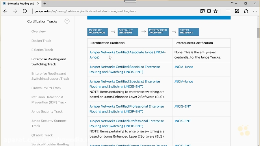Image resolution: width=260 pixels, height=146 pixels.
Task: Minimize the browser window
Action: (x=236, y=3)
